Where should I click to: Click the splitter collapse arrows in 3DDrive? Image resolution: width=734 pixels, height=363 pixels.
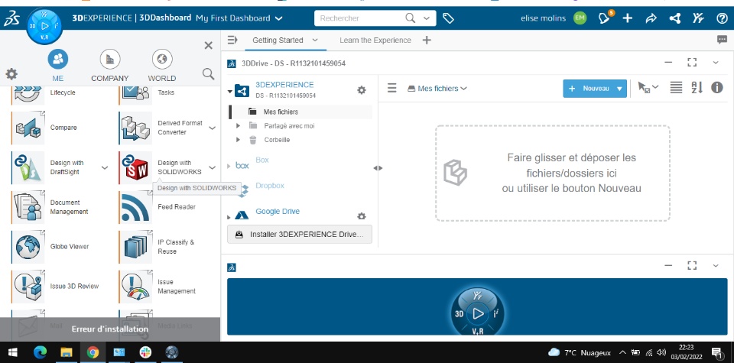(x=378, y=168)
